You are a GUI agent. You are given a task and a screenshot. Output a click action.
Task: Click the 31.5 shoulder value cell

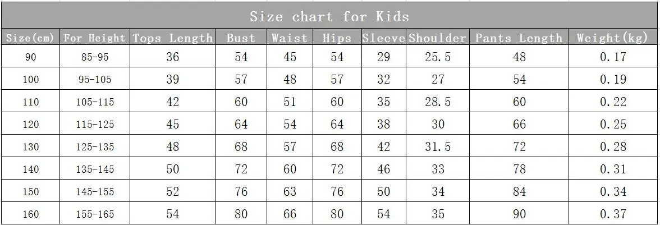(438, 147)
